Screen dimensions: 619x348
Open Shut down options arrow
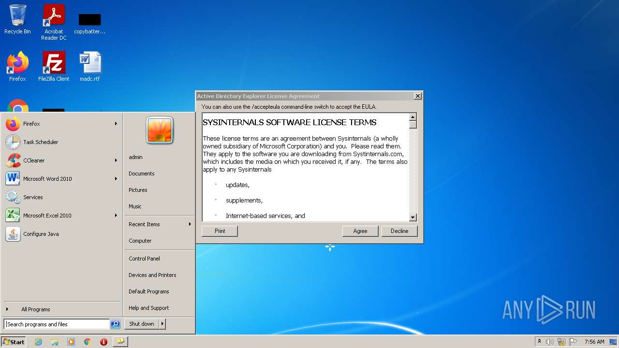[162, 324]
